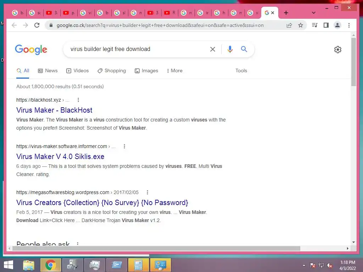Switch to the Videos results tab
This screenshot has width=363, height=272.
point(77,71)
